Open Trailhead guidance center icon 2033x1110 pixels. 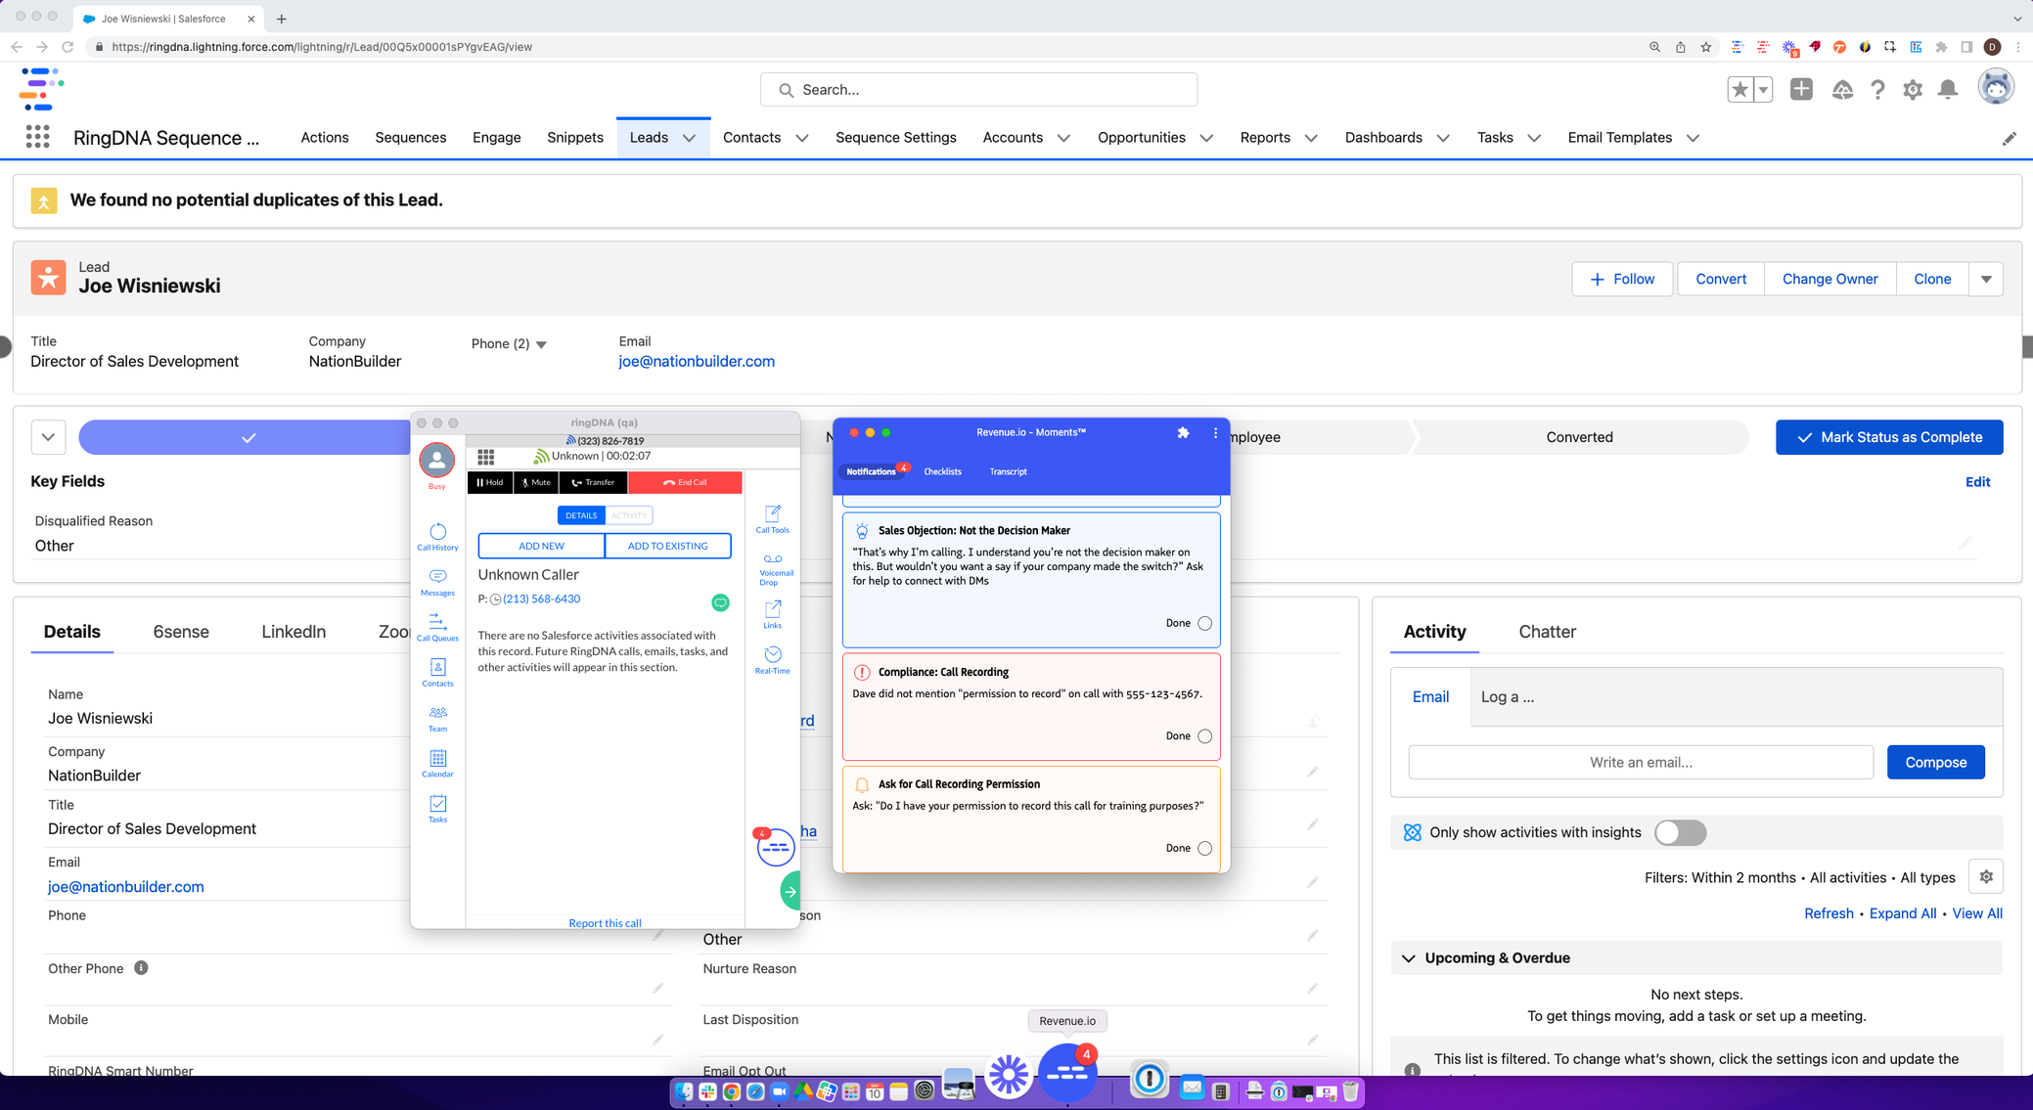pos(1842,90)
